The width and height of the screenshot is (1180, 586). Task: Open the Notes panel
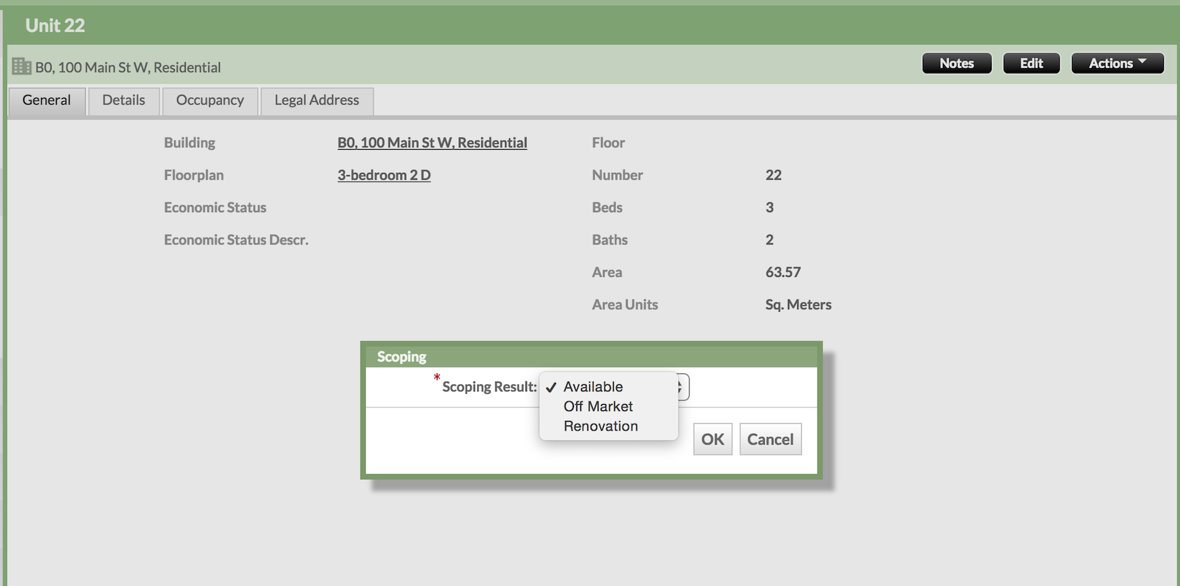coord(956,63)
